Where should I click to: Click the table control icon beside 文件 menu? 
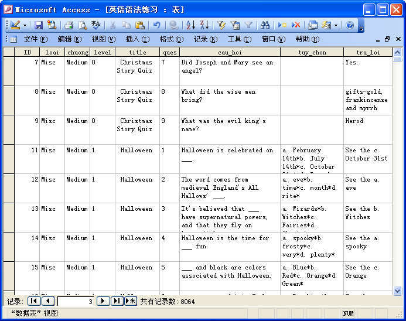(x=13, y=39)
